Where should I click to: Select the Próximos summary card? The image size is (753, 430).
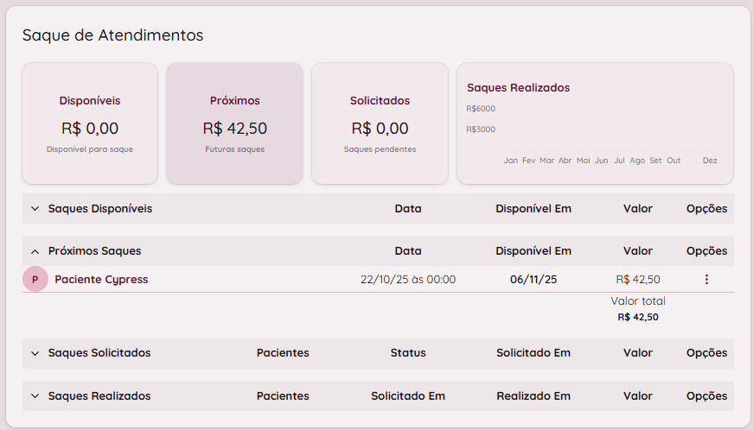point(235,123)
